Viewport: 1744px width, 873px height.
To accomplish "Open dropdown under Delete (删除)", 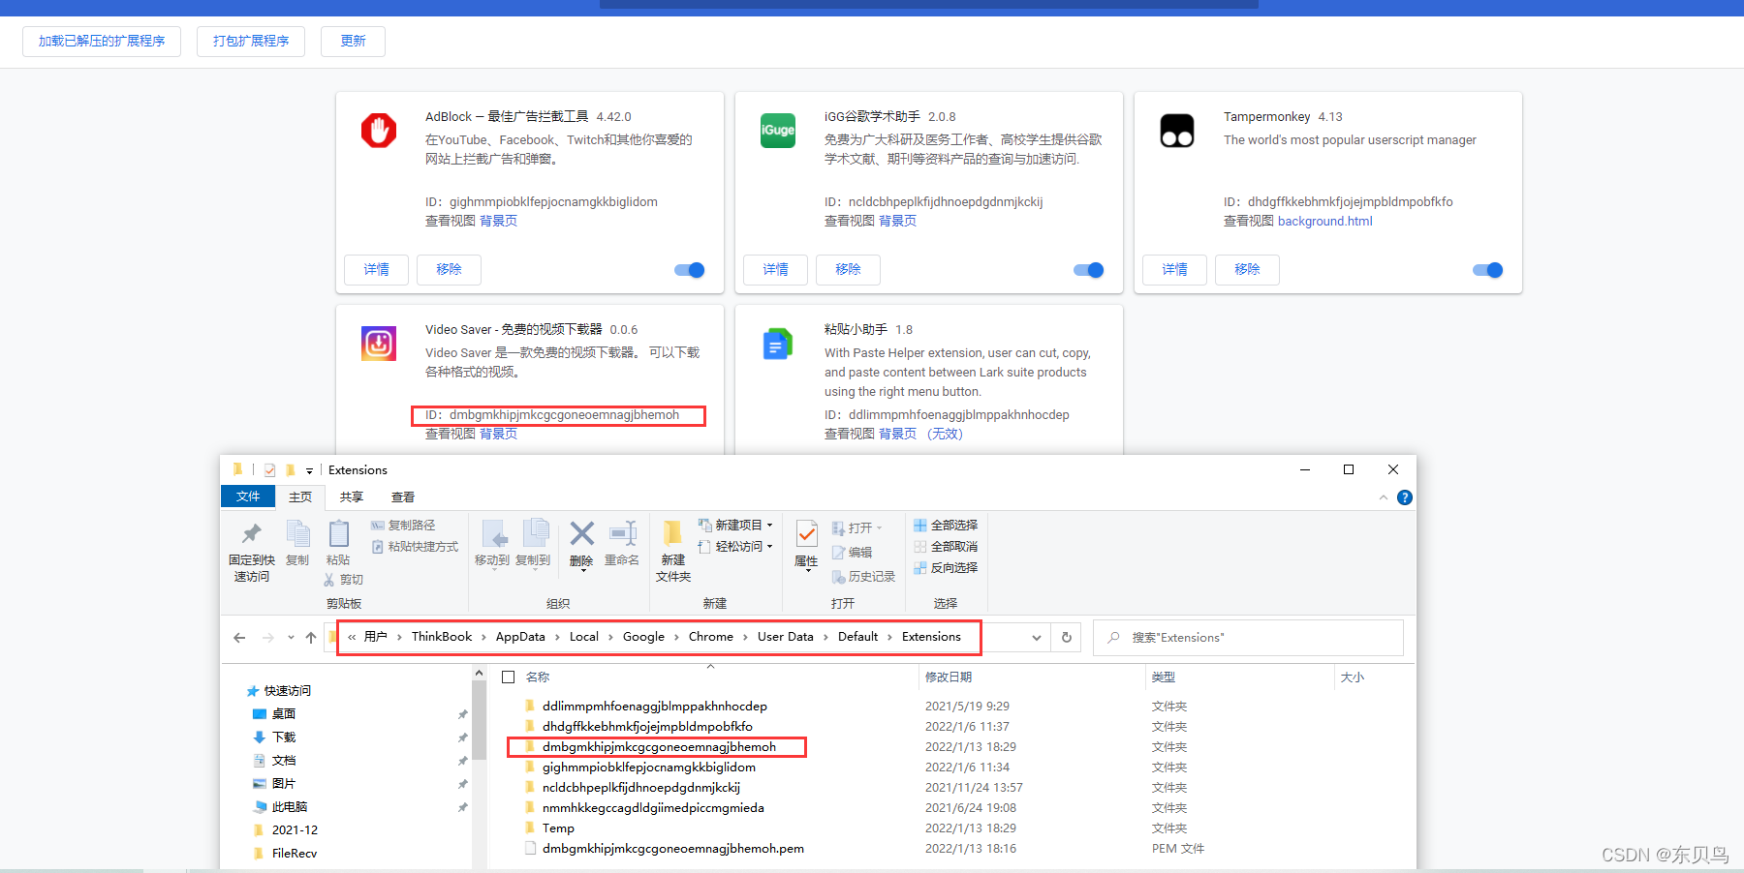I will click(582, 570).
